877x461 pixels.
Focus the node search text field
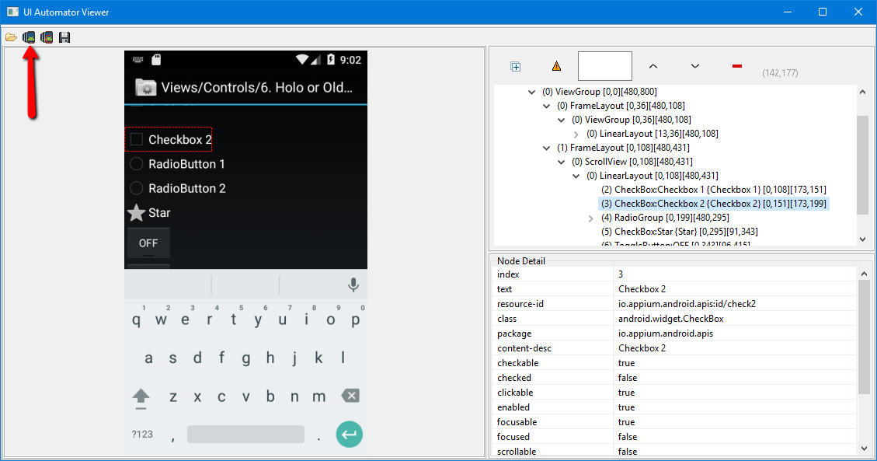604,66
